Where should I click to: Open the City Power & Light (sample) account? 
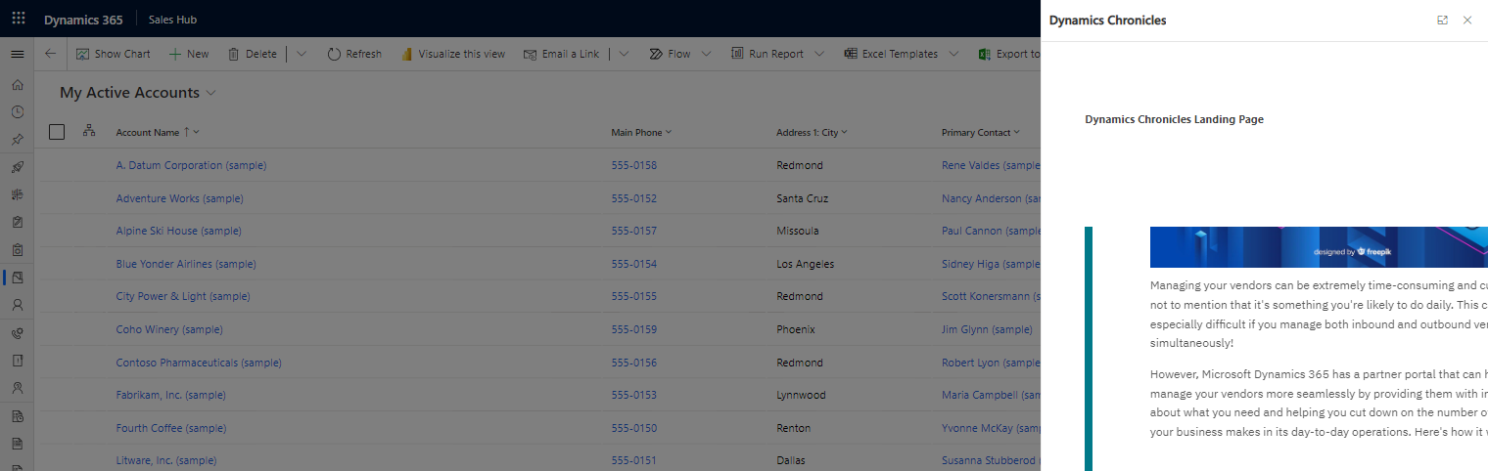183,296
